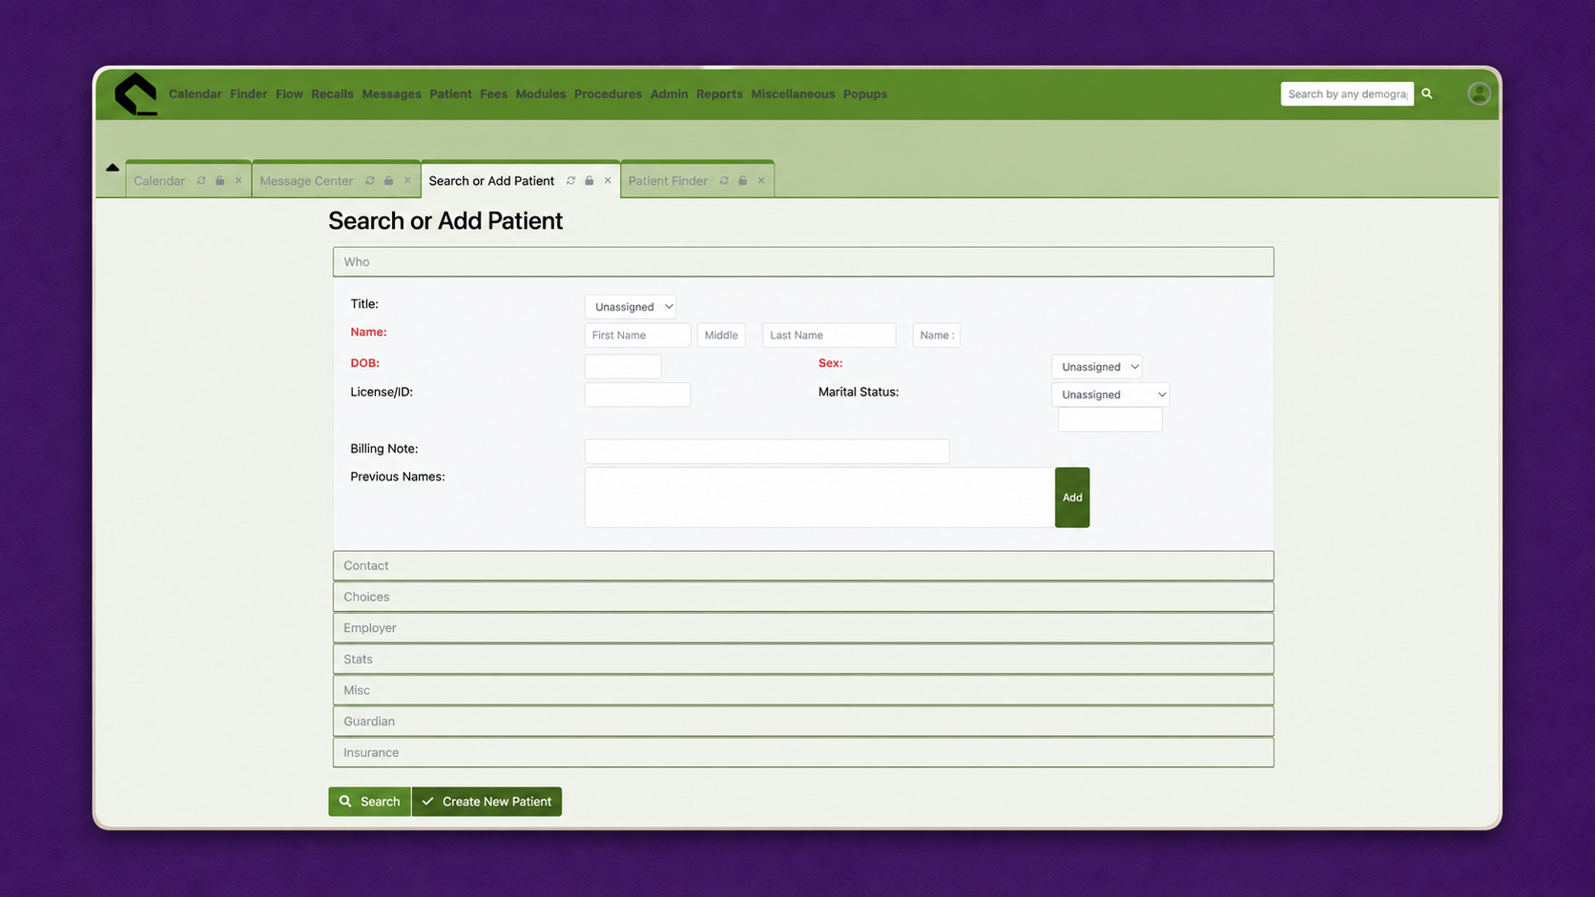The image size is (1595, 897).
Task: Close the Message Center tab
Action: coord(407,180)
